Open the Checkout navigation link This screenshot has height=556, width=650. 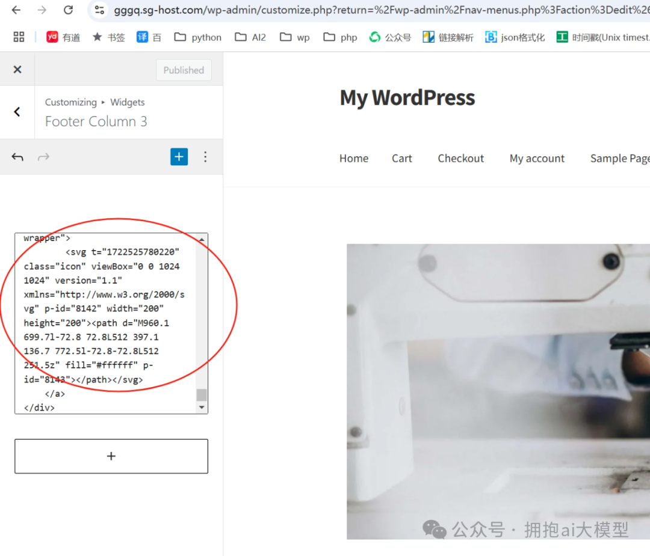[461, 158]
